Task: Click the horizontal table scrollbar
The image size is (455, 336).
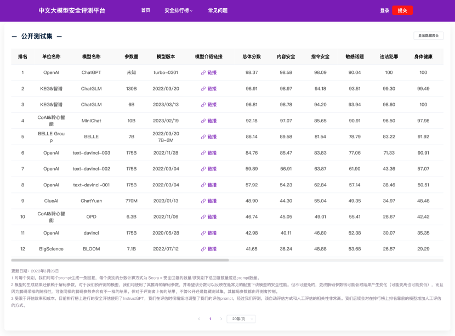Action: [x=120, y=260]
